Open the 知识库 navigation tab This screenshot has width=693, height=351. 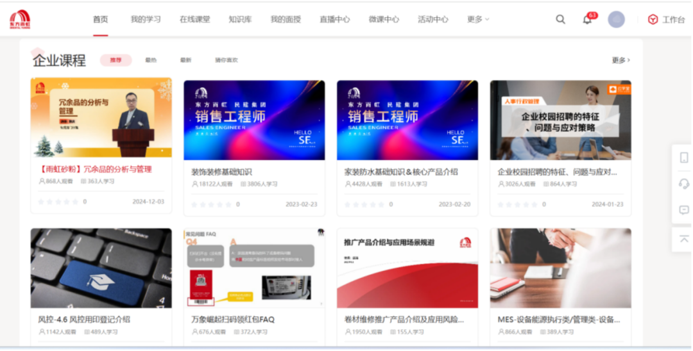(239, 19)
